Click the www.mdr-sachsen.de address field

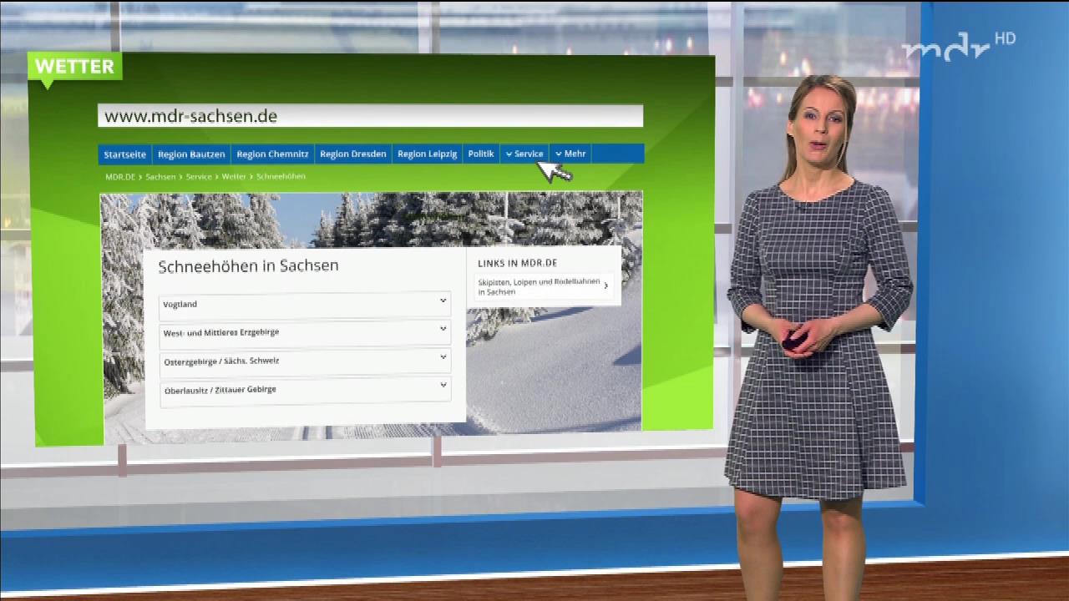pos(370,116)
